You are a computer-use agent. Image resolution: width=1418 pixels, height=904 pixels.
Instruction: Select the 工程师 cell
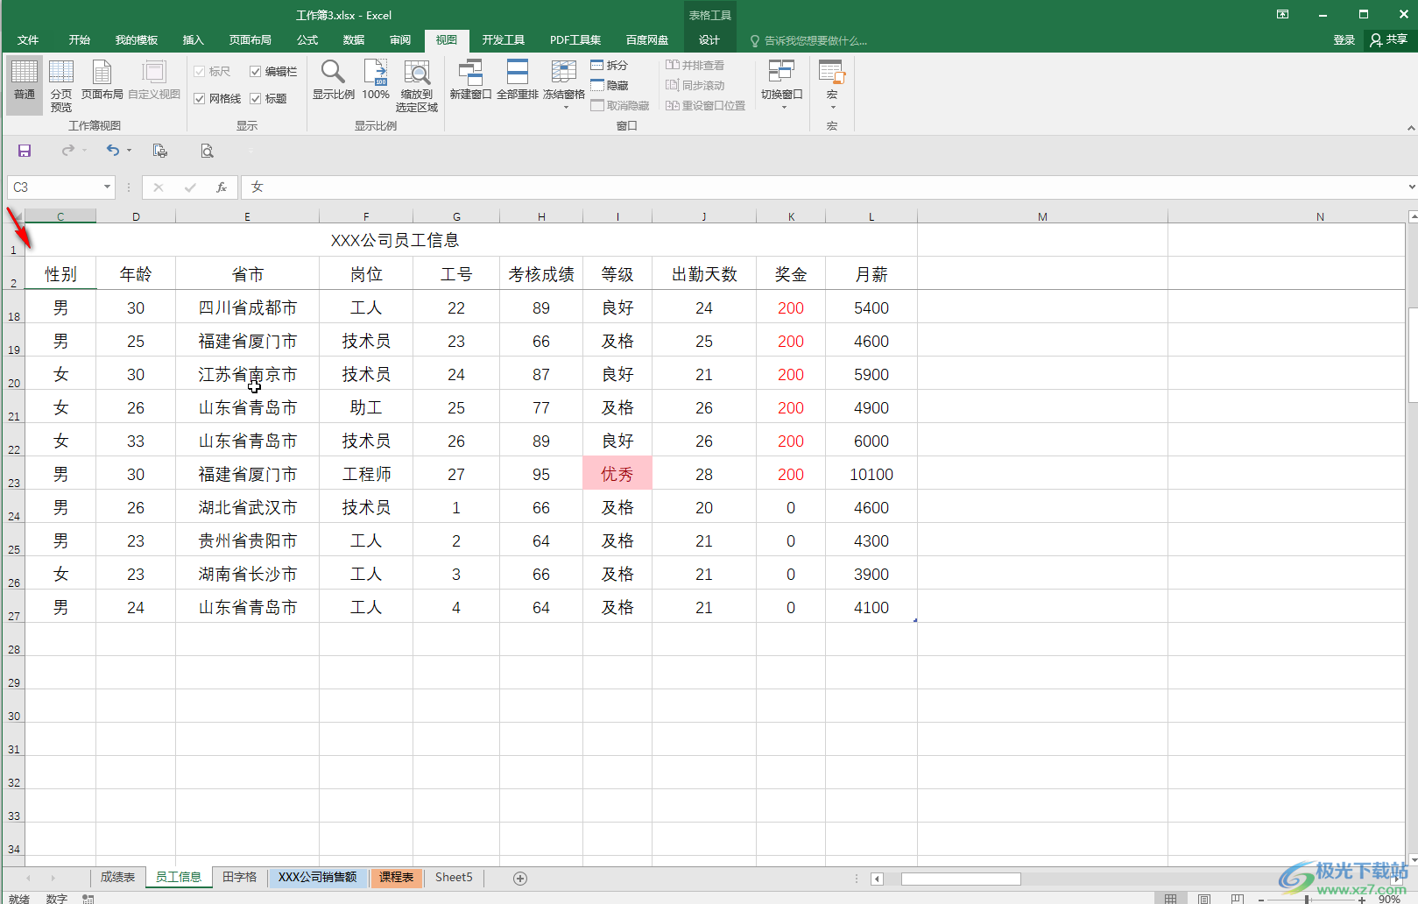(x=366, y=474)
